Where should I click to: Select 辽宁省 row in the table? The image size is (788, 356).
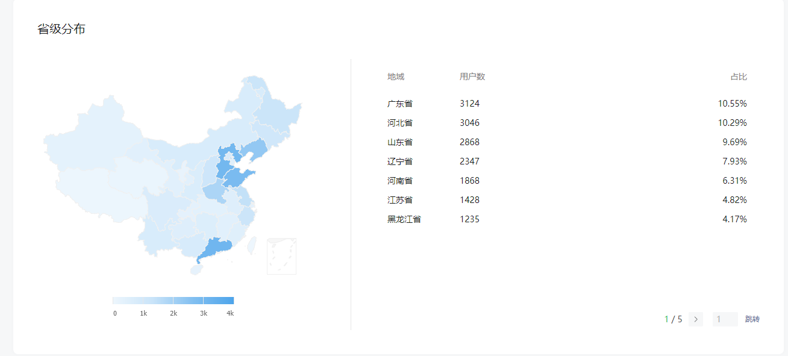coord(567,161)
